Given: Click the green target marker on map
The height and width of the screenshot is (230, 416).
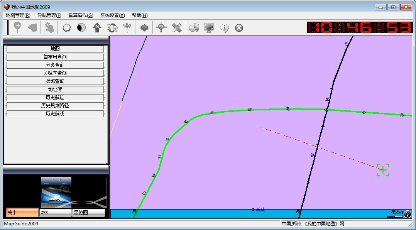Looking at the screenshot, I should tap(383, 170).
